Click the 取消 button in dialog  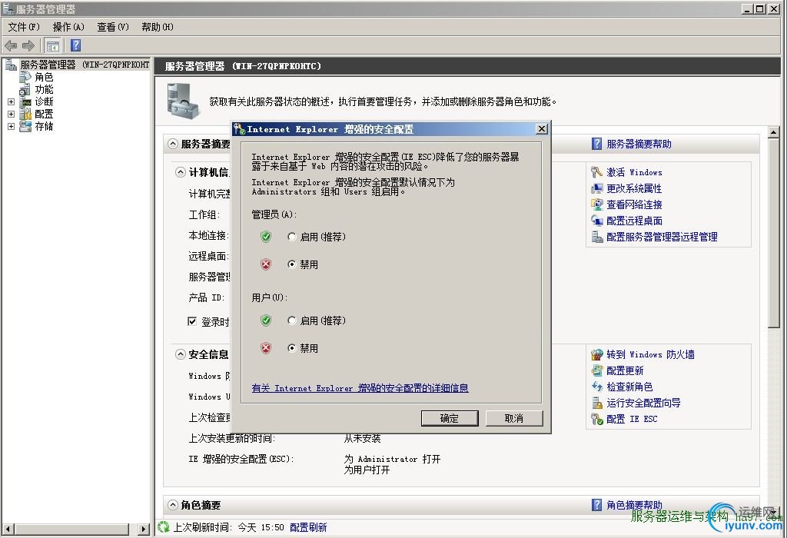pos(514,418)
